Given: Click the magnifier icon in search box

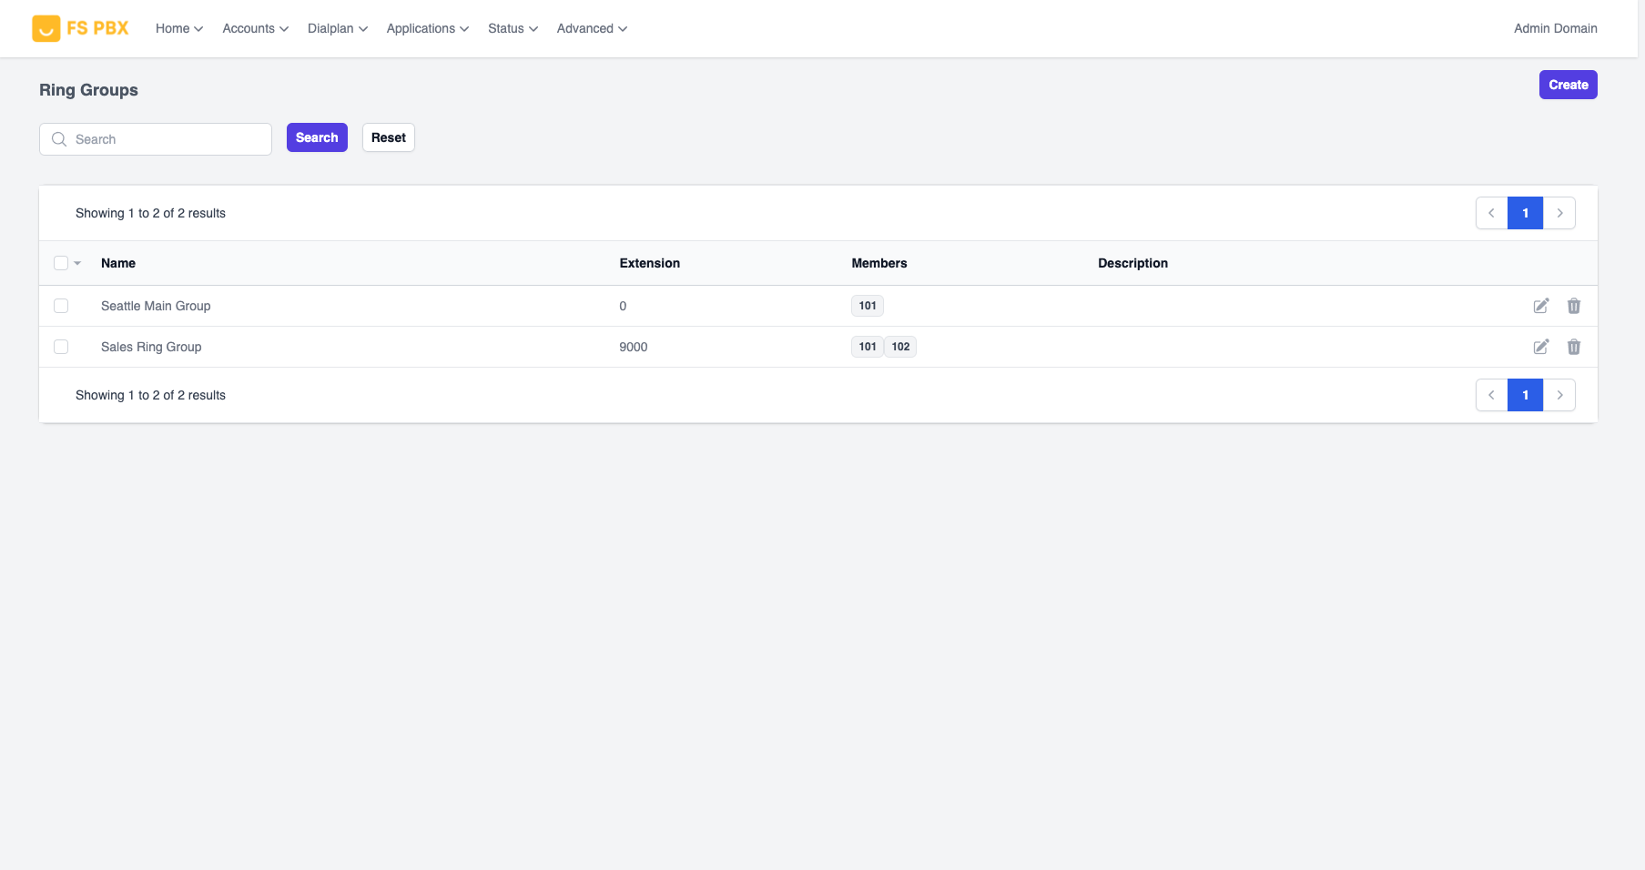Looking at the screenshot, I should point(59,139).
